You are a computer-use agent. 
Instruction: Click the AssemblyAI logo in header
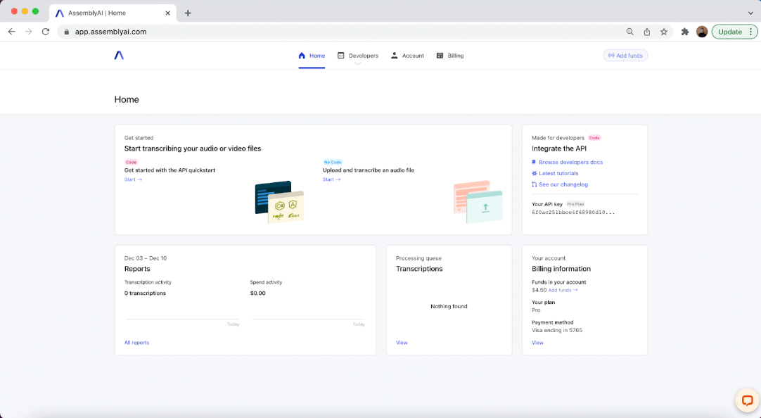(119, 56)
